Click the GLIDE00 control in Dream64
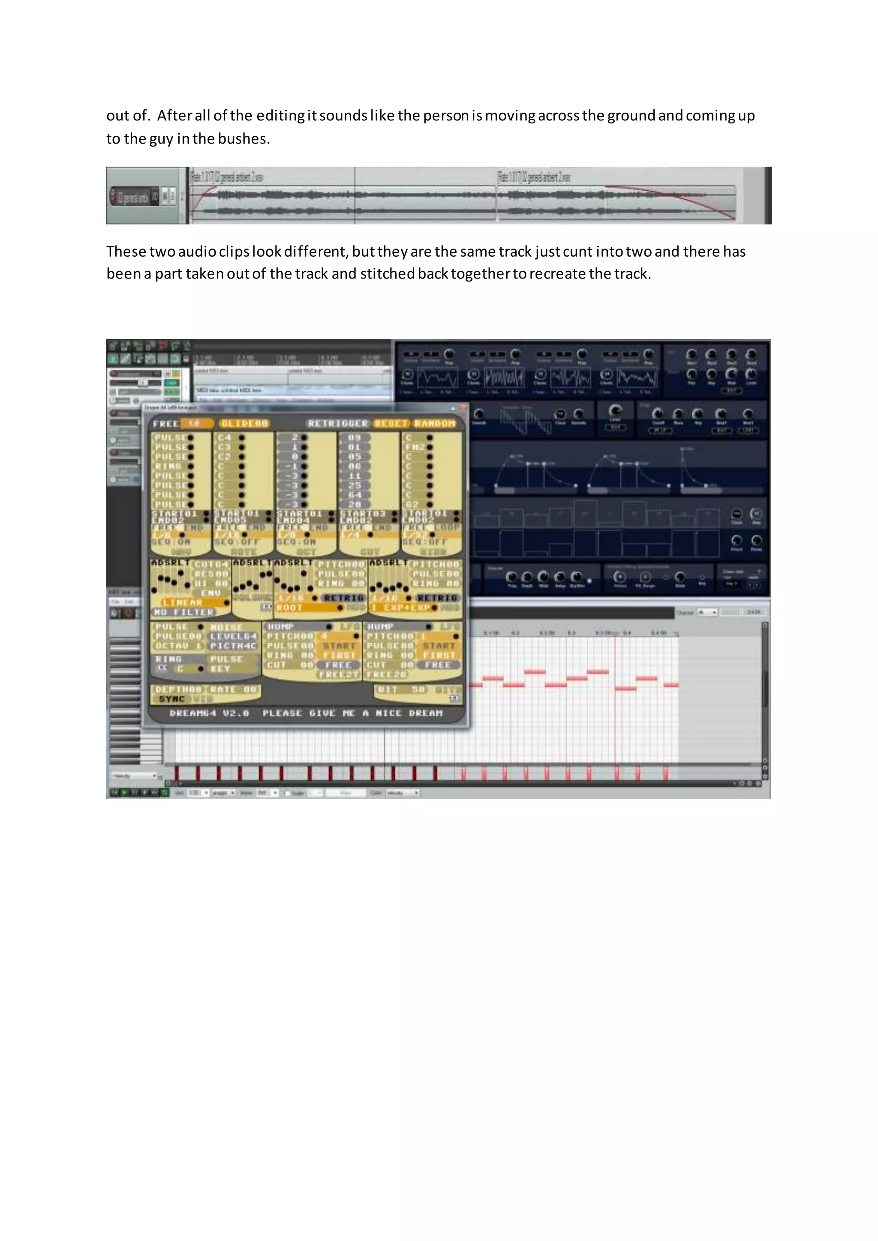The width and height of the screenshot is (878, 1241). click(244, 423)
